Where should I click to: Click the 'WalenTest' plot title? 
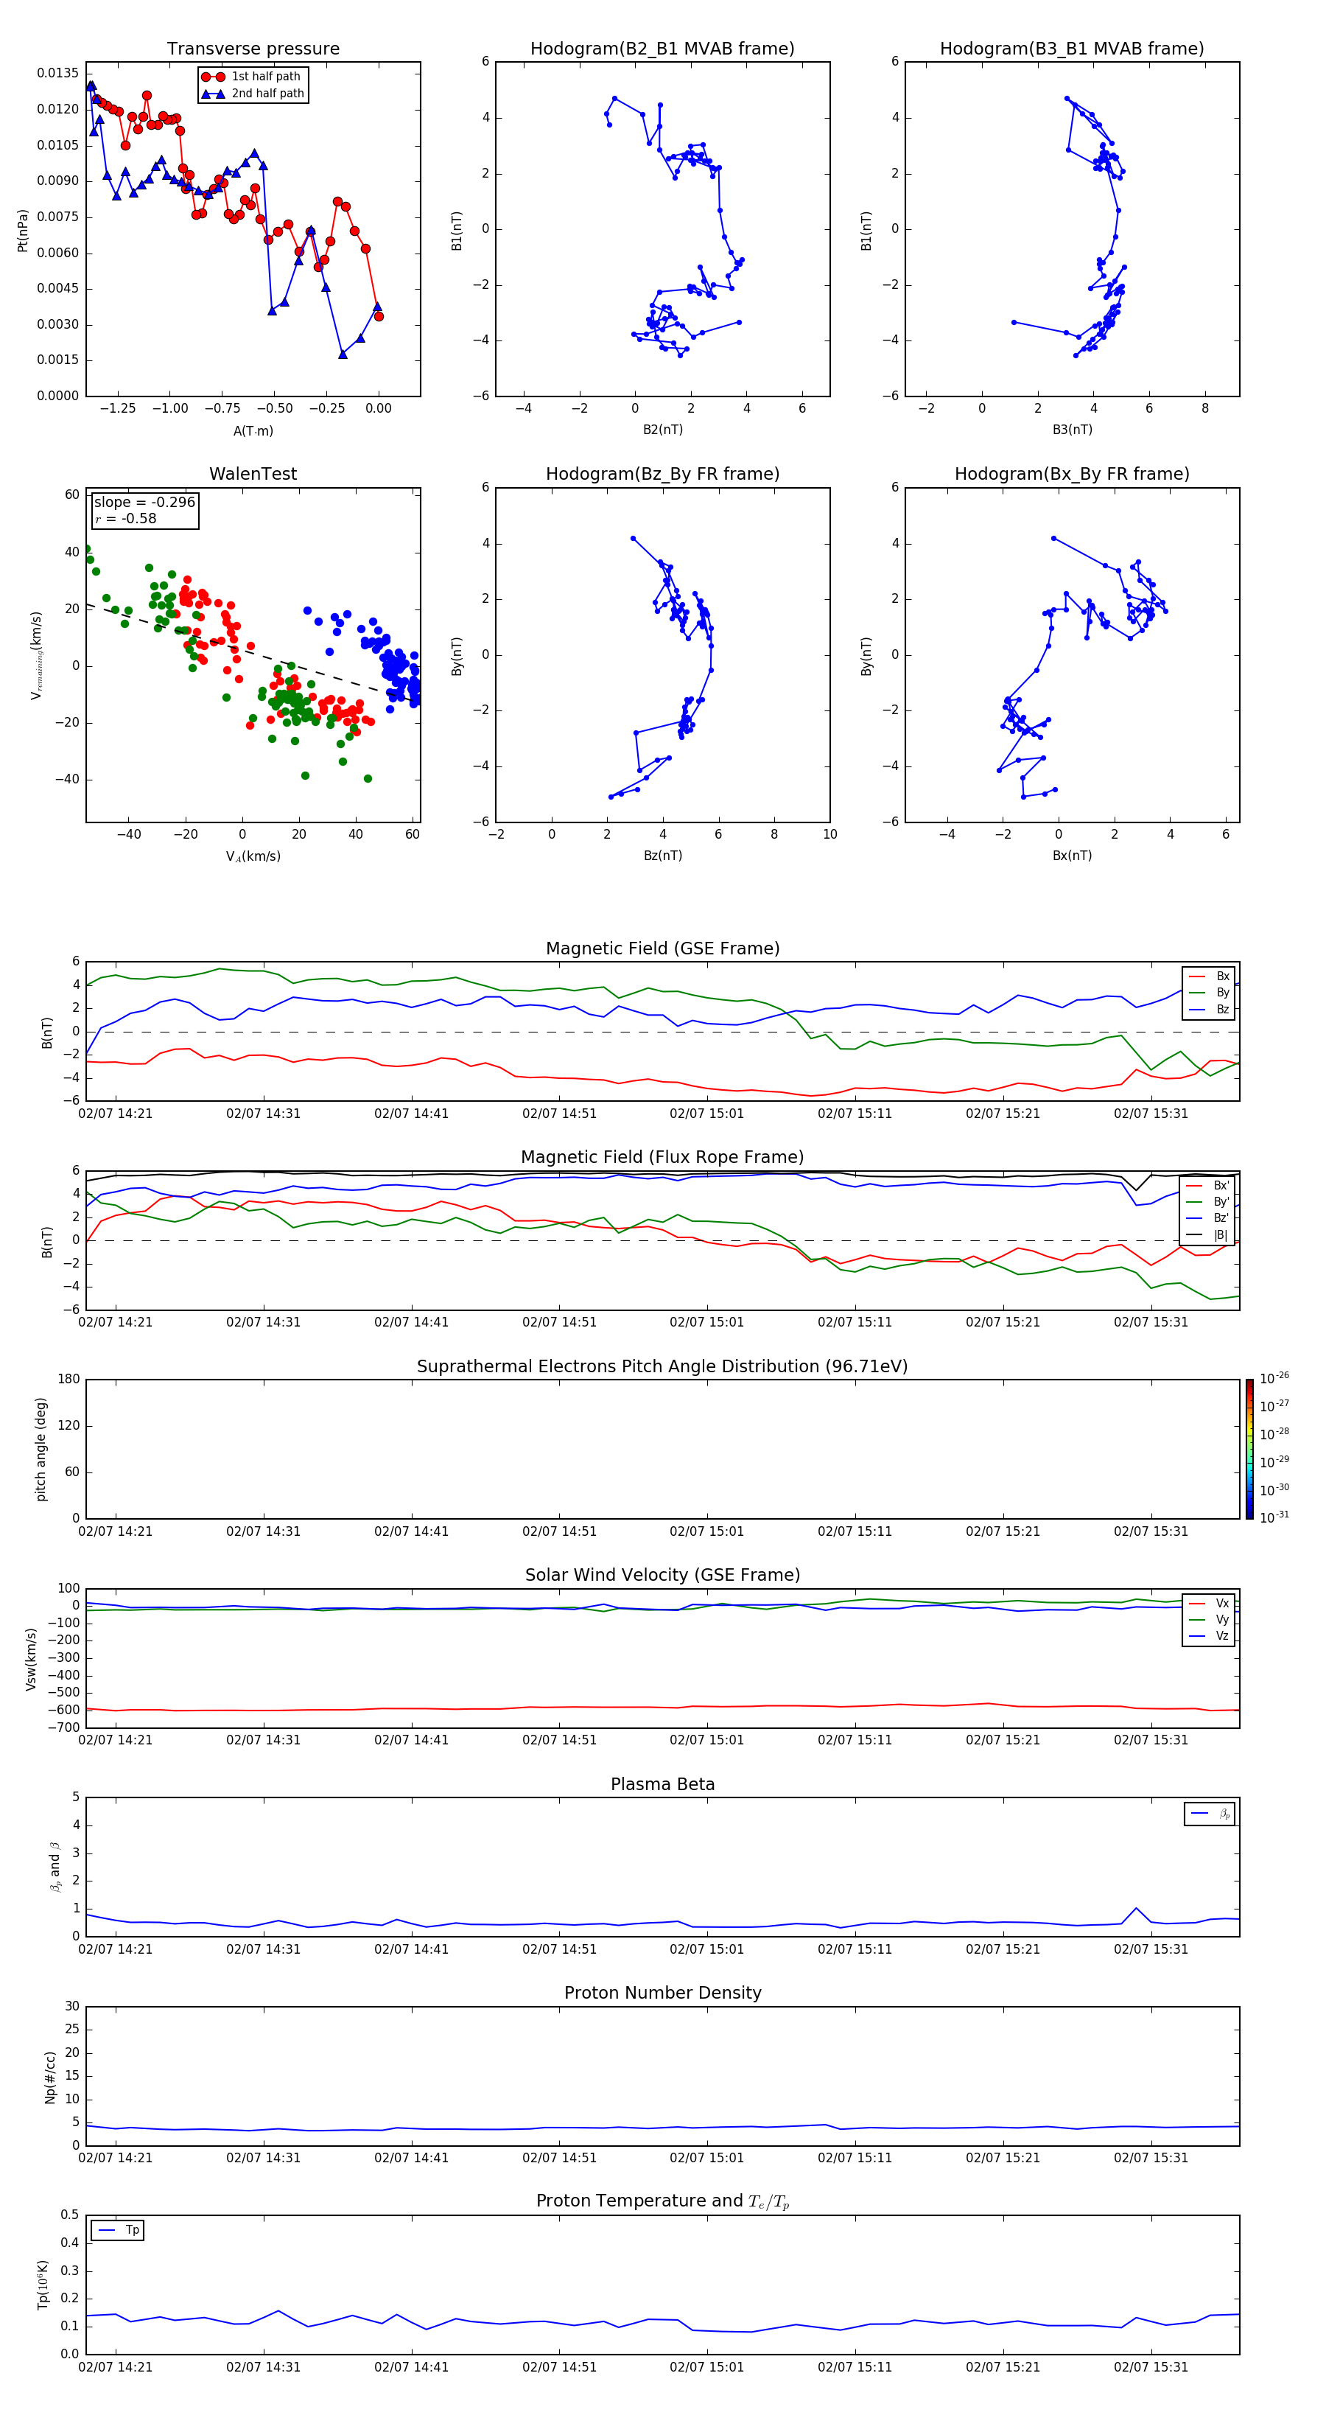click(x=253, y=474)
